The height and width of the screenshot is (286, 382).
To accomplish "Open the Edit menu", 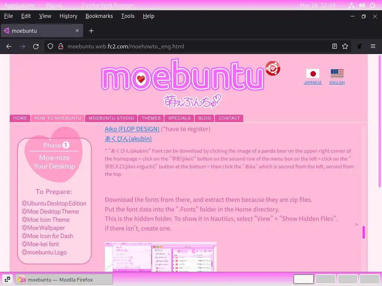I will 26,16.
